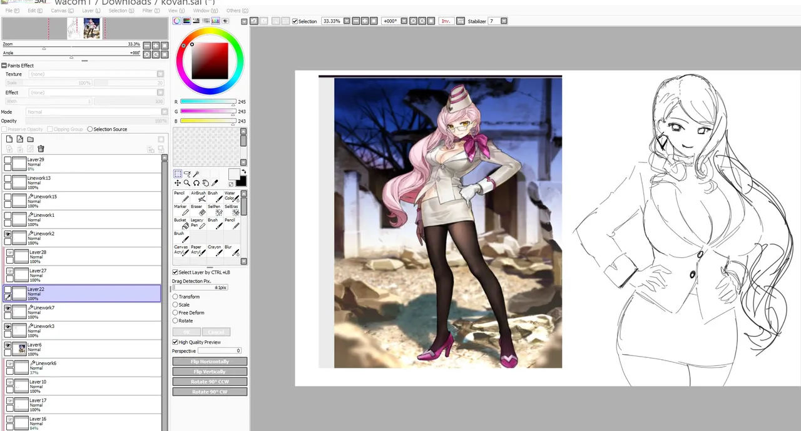This screenshot has height=431, width=801.
Task: Select the Eraser tool
Action: [197, 211]
